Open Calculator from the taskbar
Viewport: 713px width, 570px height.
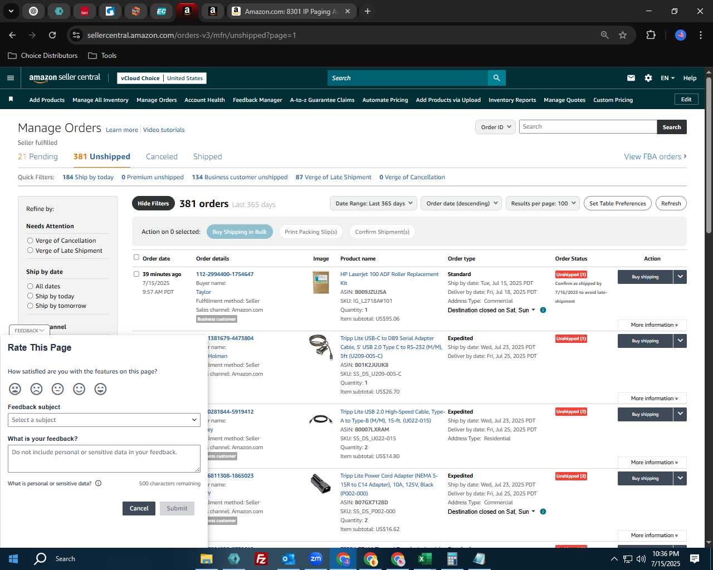click(x=452, y=559)
